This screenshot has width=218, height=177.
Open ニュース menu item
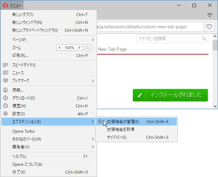tap(49, 73)
